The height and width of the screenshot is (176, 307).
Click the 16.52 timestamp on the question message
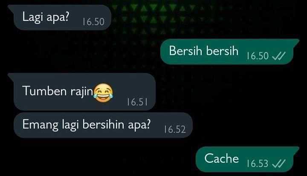[x=175, y=130]
